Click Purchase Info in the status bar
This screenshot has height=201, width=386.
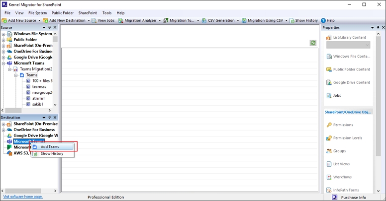pyautogui.click(x=353, y=198)
